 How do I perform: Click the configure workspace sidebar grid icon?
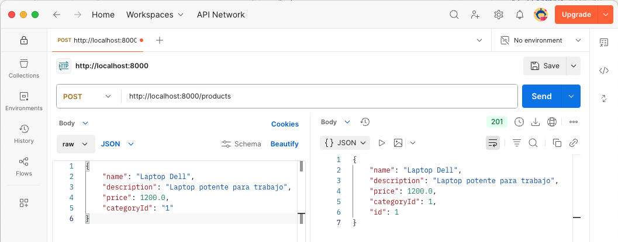[24, 203]
